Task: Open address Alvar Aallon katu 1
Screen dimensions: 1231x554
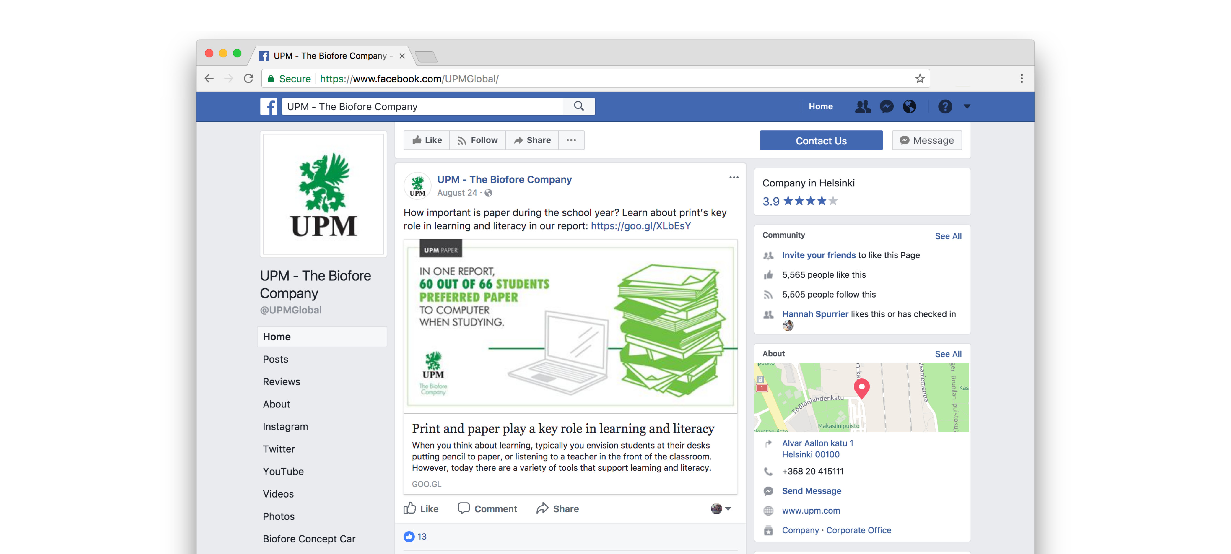Action: tap(817, 449)
